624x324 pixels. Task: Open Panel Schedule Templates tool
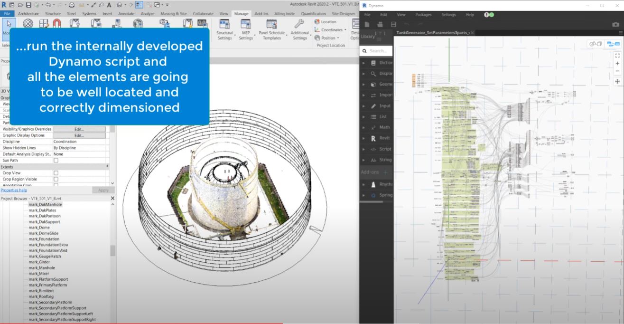pos(271,29)
